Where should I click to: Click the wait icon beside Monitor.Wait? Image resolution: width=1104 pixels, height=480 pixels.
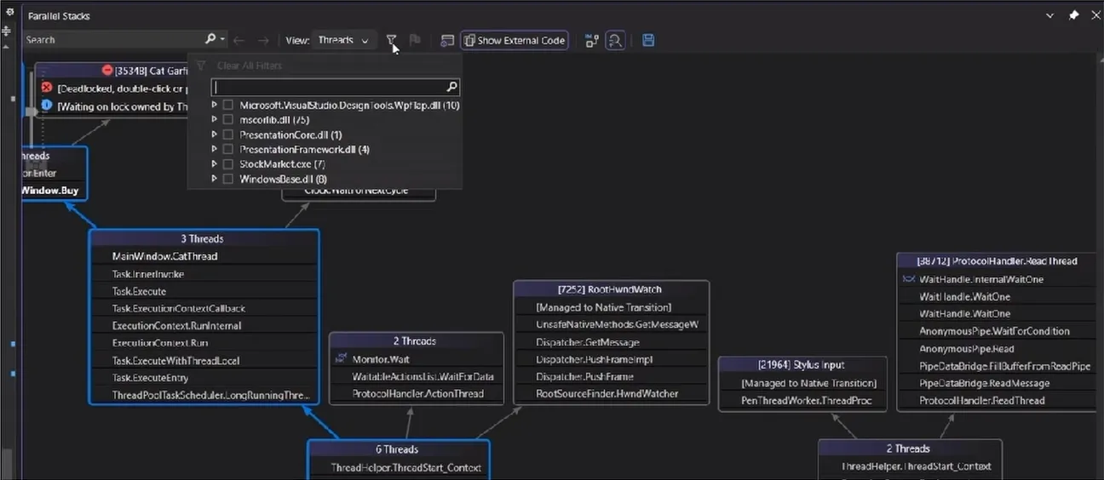[x=341, y=359]
